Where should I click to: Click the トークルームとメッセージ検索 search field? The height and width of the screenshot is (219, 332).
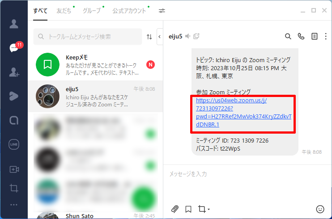[x=88, y=37]
